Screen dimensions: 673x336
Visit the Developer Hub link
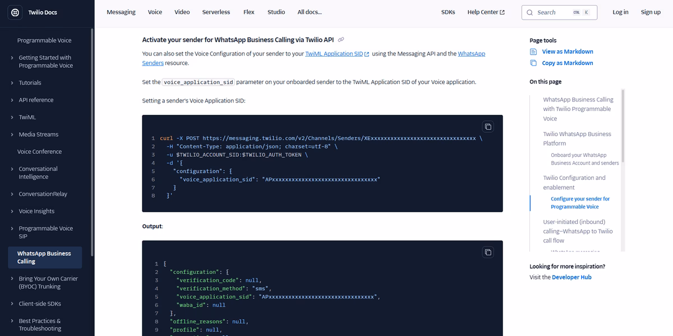[x=571, y=277]
